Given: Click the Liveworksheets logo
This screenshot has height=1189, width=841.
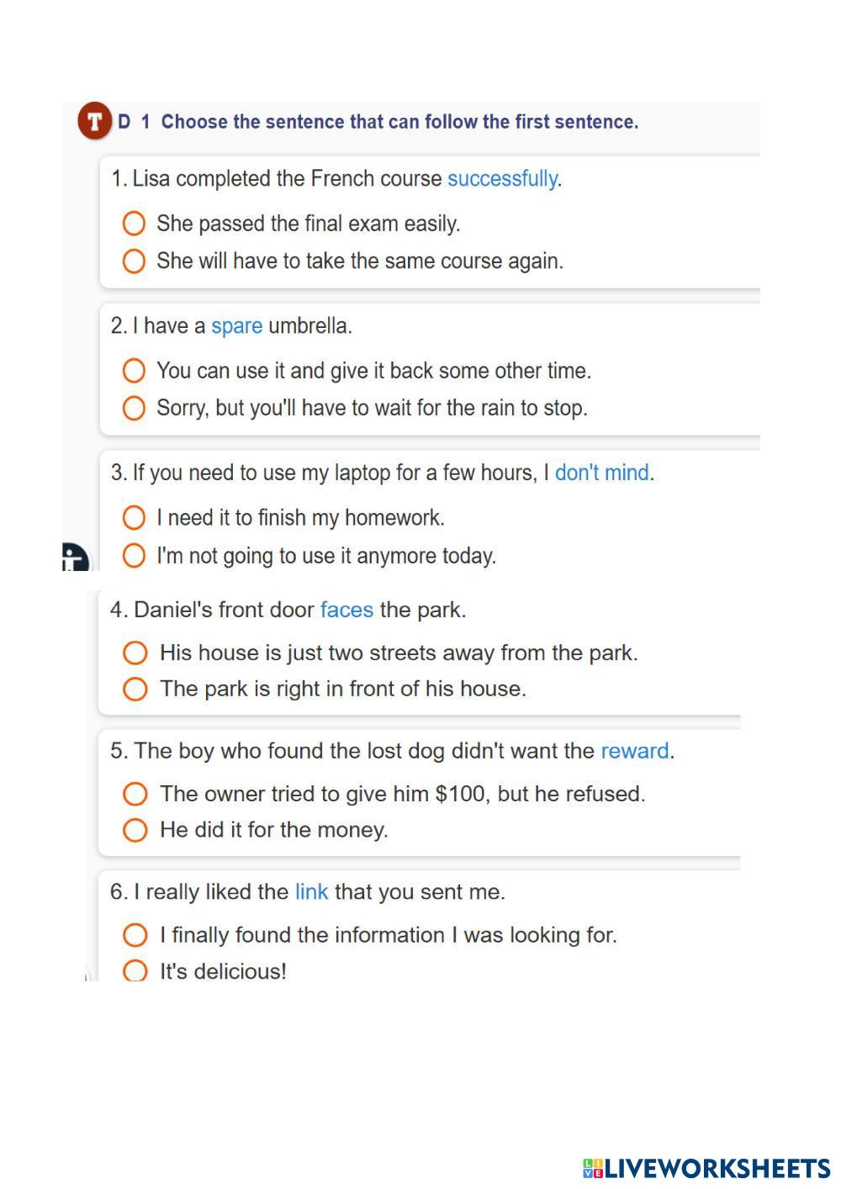Looking at the screenshot, I should 706,1168.
